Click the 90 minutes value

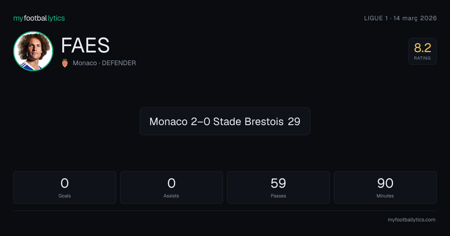point(385,183)
